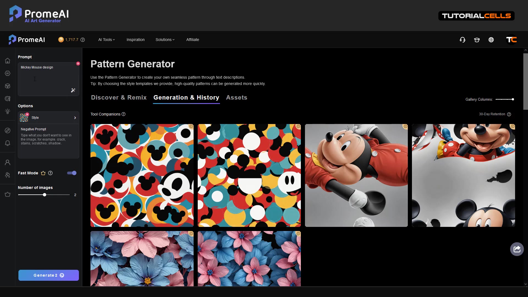Click the Fast Mode crown icon
Image resolution: width=528 pixels, height=297 pixels.
click(x=43, y=173)
